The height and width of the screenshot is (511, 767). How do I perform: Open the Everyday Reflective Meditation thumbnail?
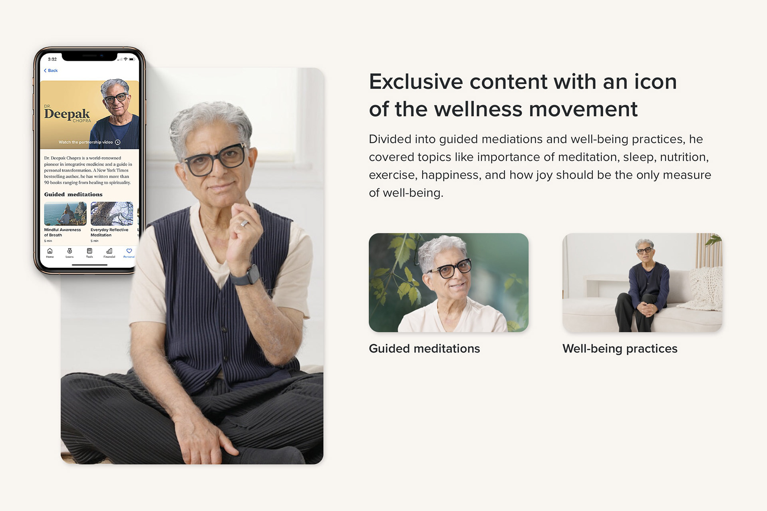pyautogui.click(x=112, y=214)
